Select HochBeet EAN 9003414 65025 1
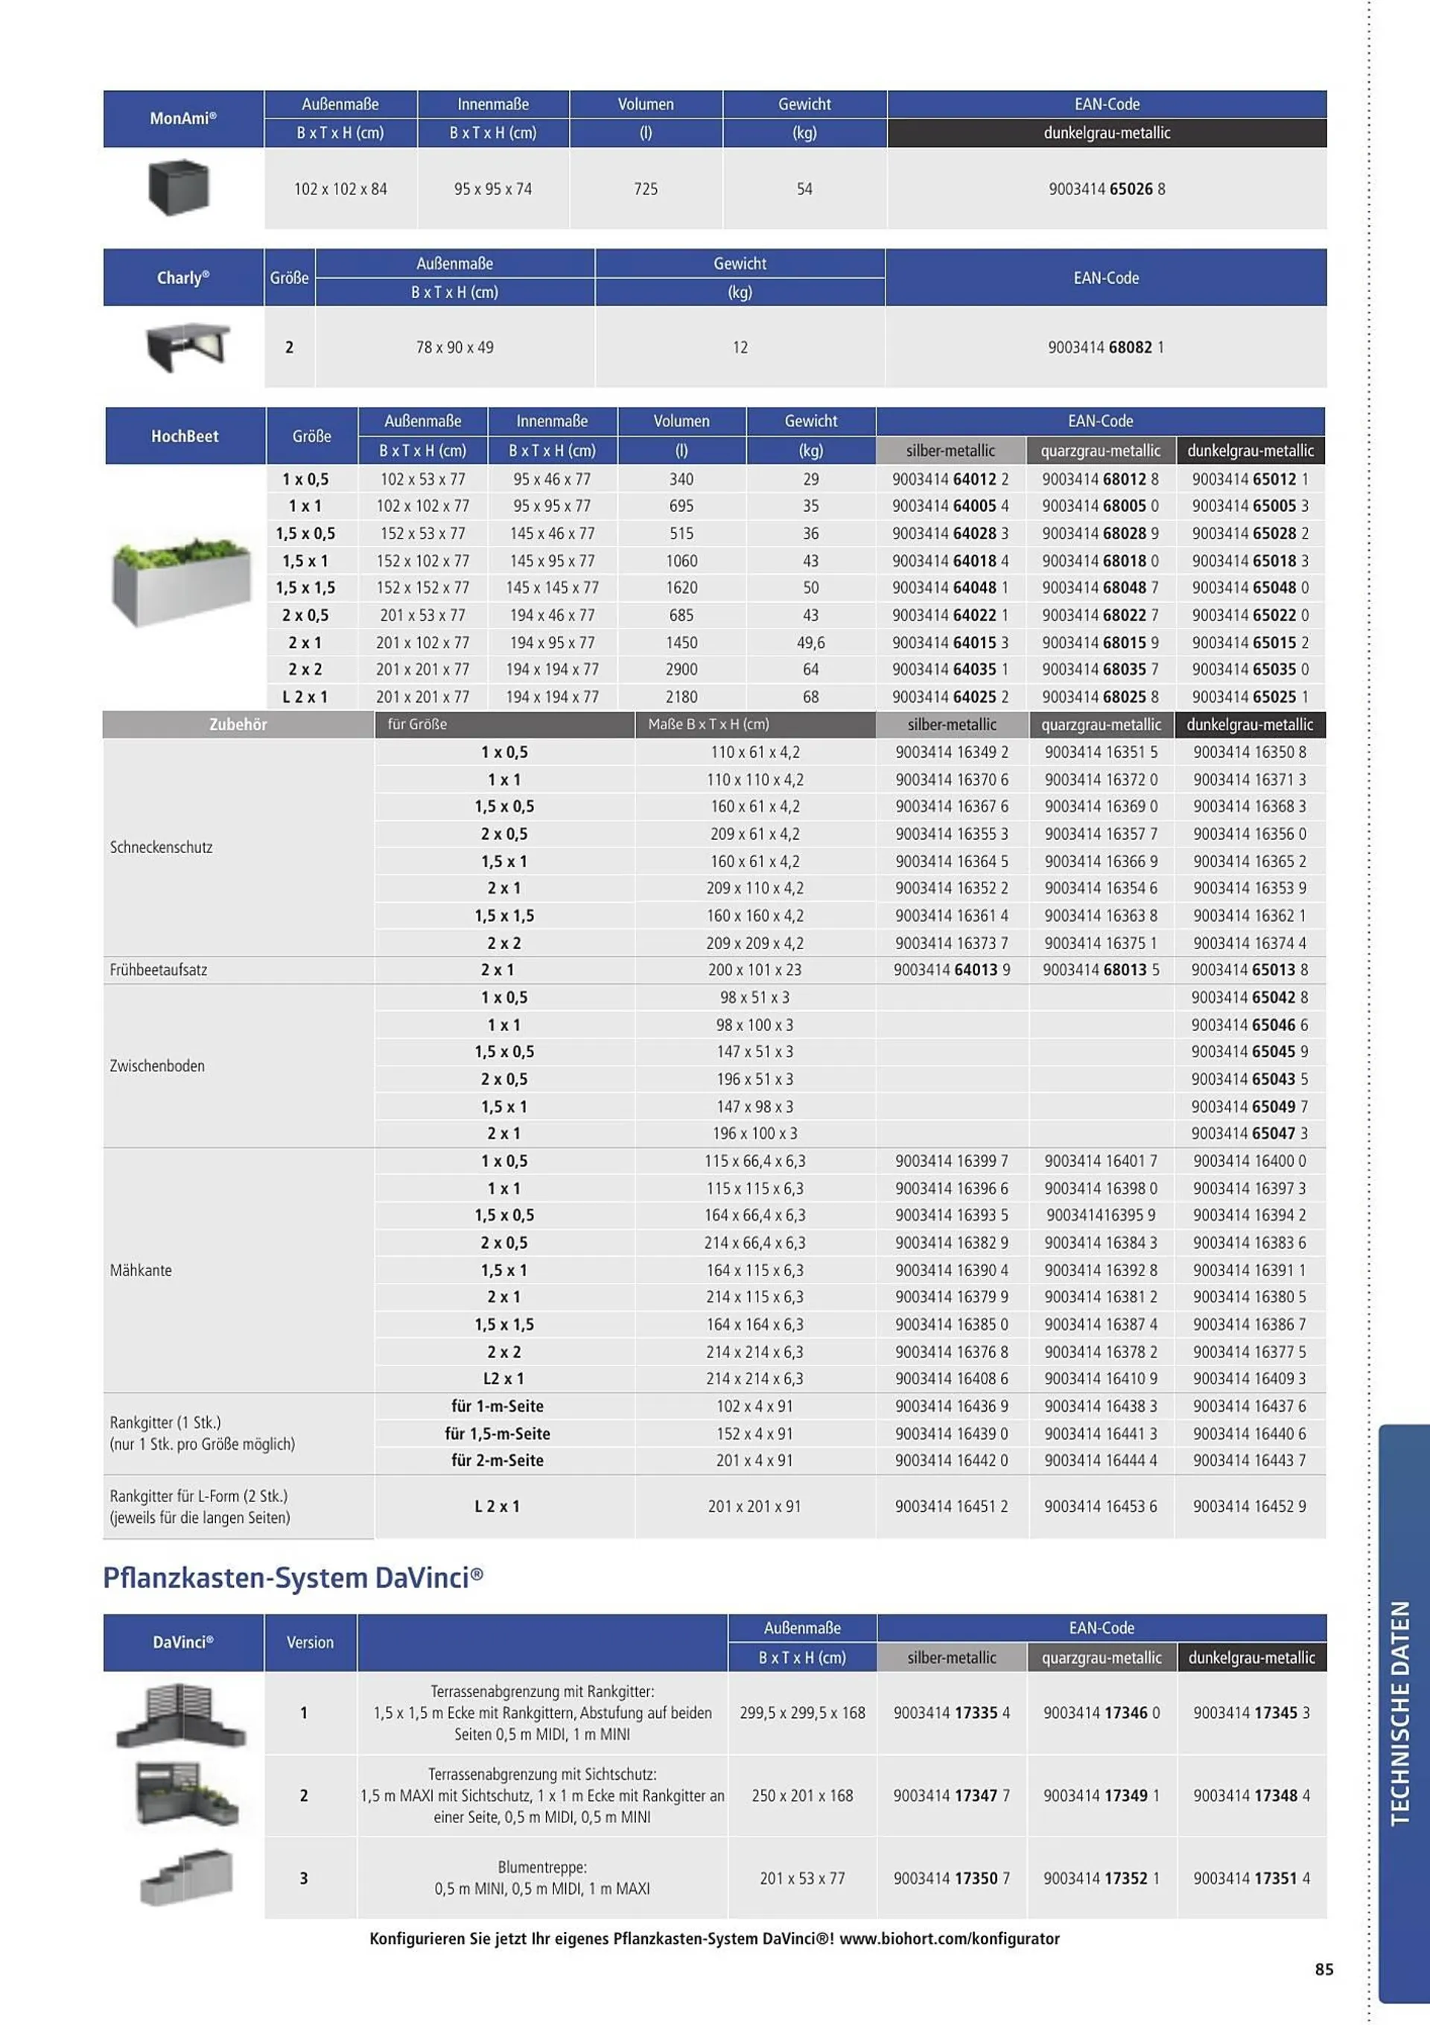 (1251, 697)
